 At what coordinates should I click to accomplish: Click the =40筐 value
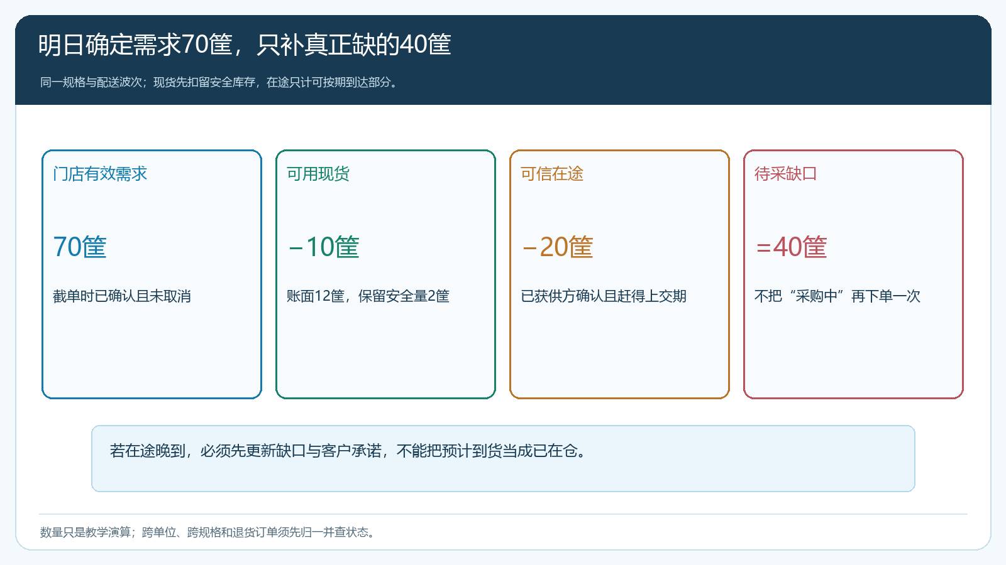791,247
